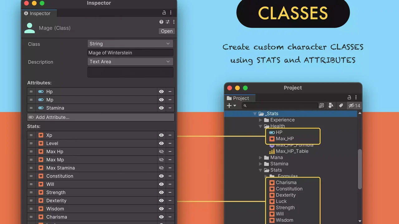
Task: Click the Mp attribute pill icon
Action: [41, 100]
